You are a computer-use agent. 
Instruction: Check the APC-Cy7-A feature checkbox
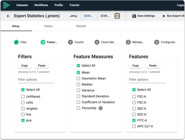click(x=134, y=126)
